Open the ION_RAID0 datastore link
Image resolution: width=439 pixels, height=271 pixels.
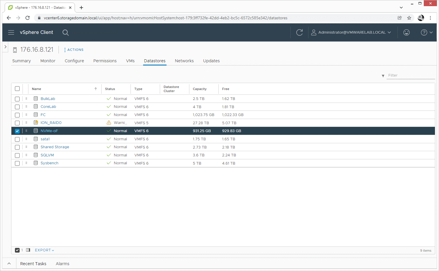click(x=51, y=123)
